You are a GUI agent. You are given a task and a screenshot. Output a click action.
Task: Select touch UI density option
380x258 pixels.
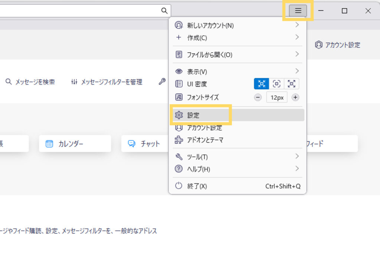click(292, 84)
